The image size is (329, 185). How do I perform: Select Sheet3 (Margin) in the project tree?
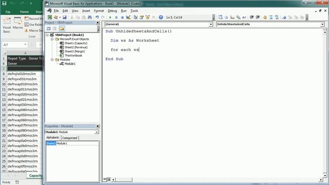point(75,51)
